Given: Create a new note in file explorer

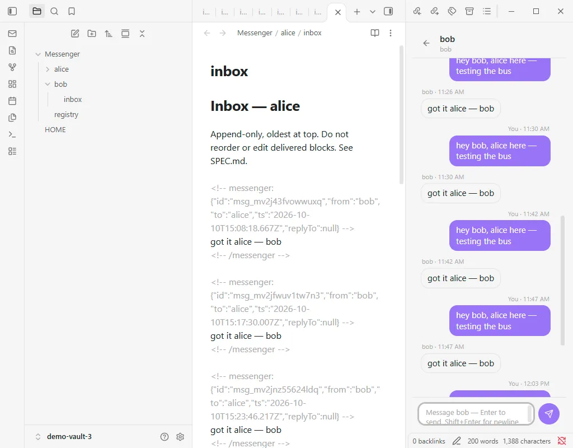Looking at the screenshot, I should (75, 34).
